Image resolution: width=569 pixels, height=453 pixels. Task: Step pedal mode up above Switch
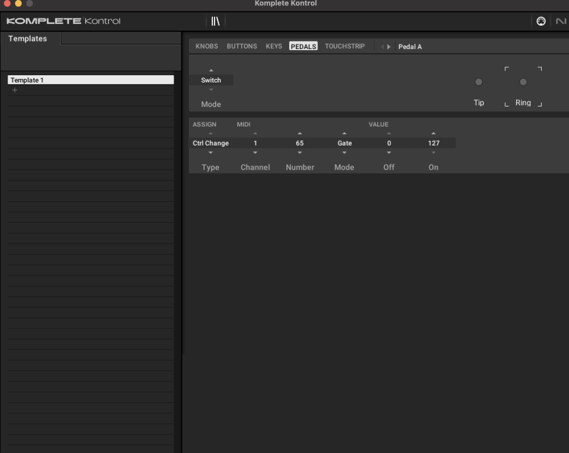pos(211,71)
